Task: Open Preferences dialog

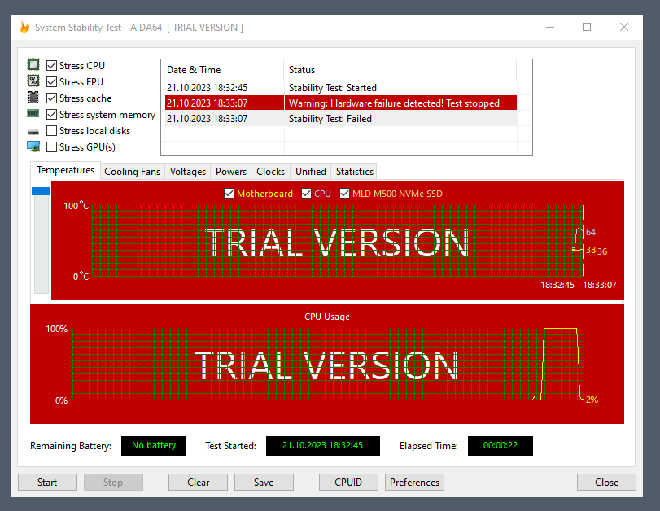Action: coord(414,483)
